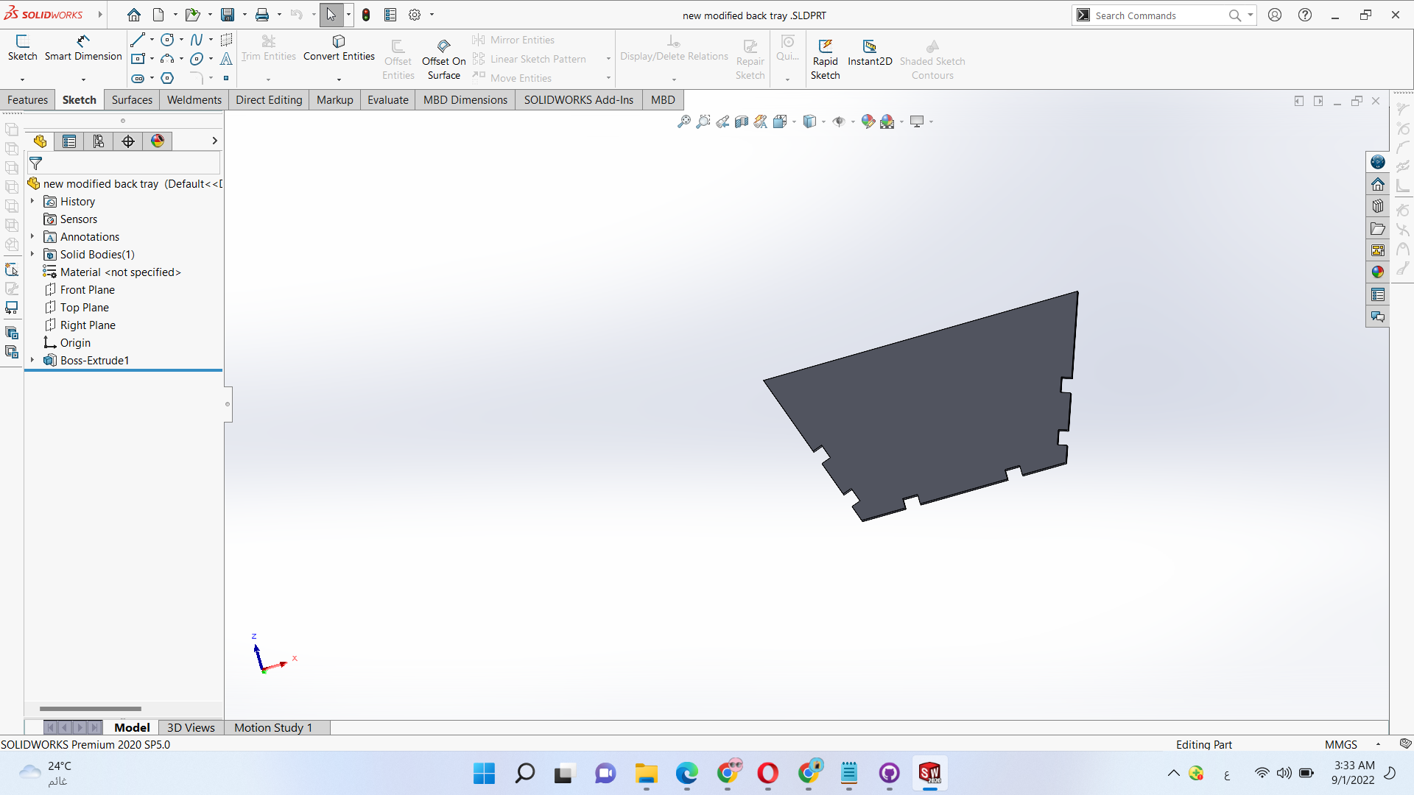Image resolution: width=1414 pixels, height=795 pixels.
Task: Expand the Solid Bodies(1) folder
Action: click(32, 254)
